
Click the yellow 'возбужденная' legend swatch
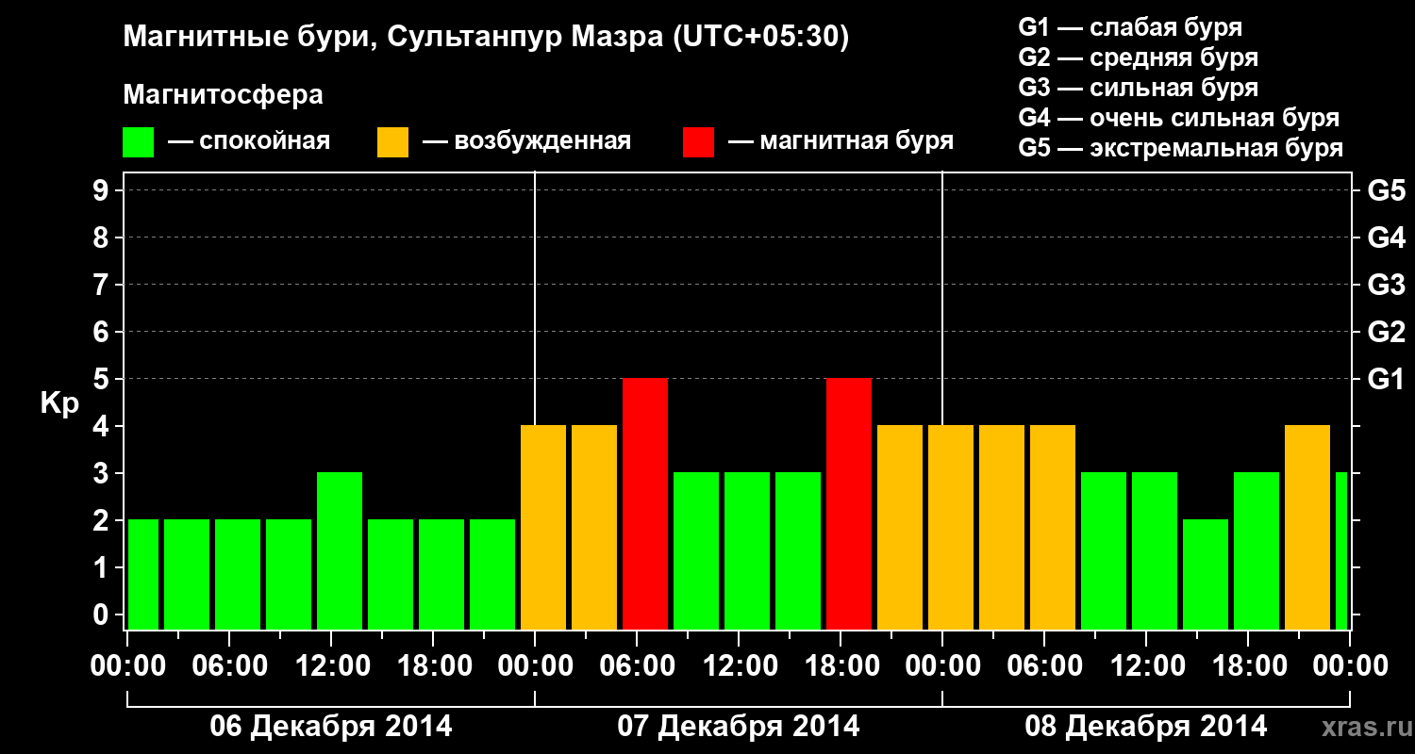pos(392,142)
